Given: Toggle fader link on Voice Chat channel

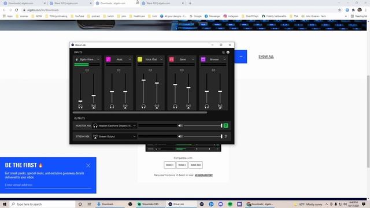Looking at the screenshot, I should [x=150, y=70].
